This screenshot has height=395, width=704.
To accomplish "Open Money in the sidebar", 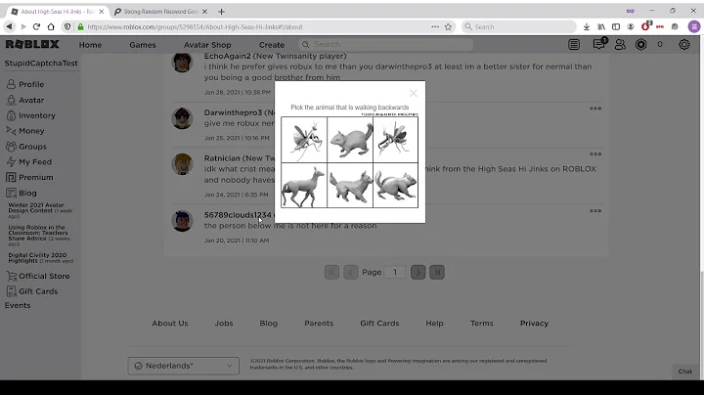I will click(x=25, y=131).
